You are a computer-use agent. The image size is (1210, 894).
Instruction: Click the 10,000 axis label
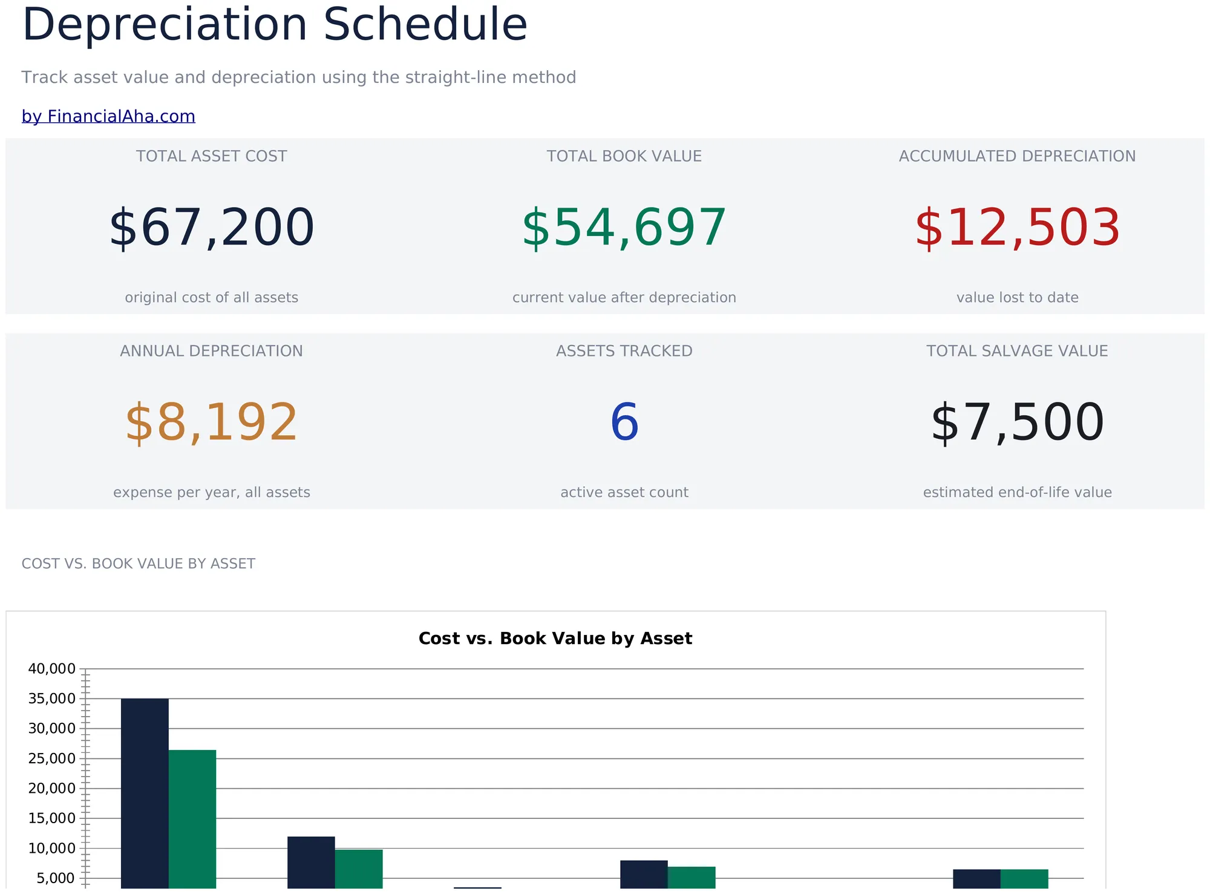pyautogui.click(x=52, y=848)
